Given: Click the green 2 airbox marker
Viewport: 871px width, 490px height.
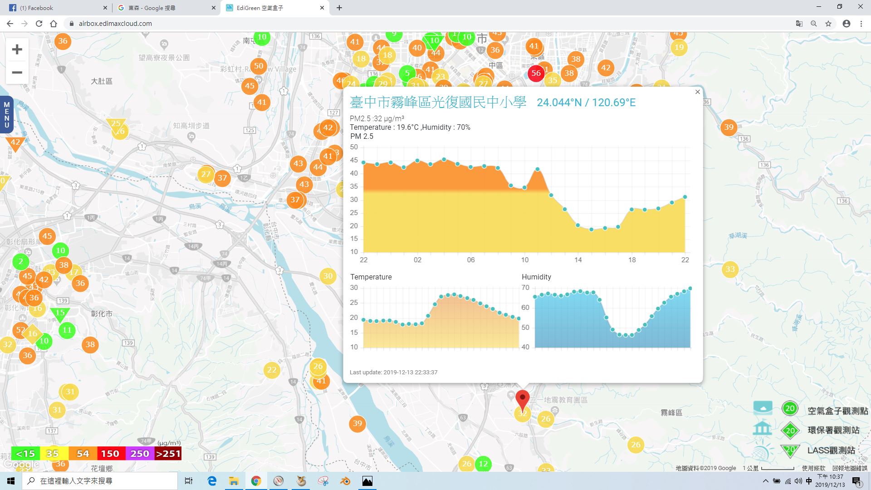Looking at the screenshot, I should tap(20, 261).
